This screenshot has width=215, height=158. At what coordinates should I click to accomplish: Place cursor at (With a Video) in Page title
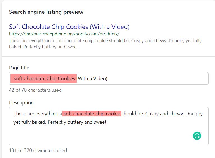92,79
